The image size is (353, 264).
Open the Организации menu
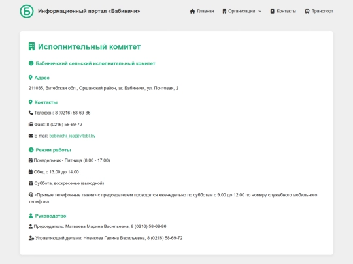[x=242, y=11]
